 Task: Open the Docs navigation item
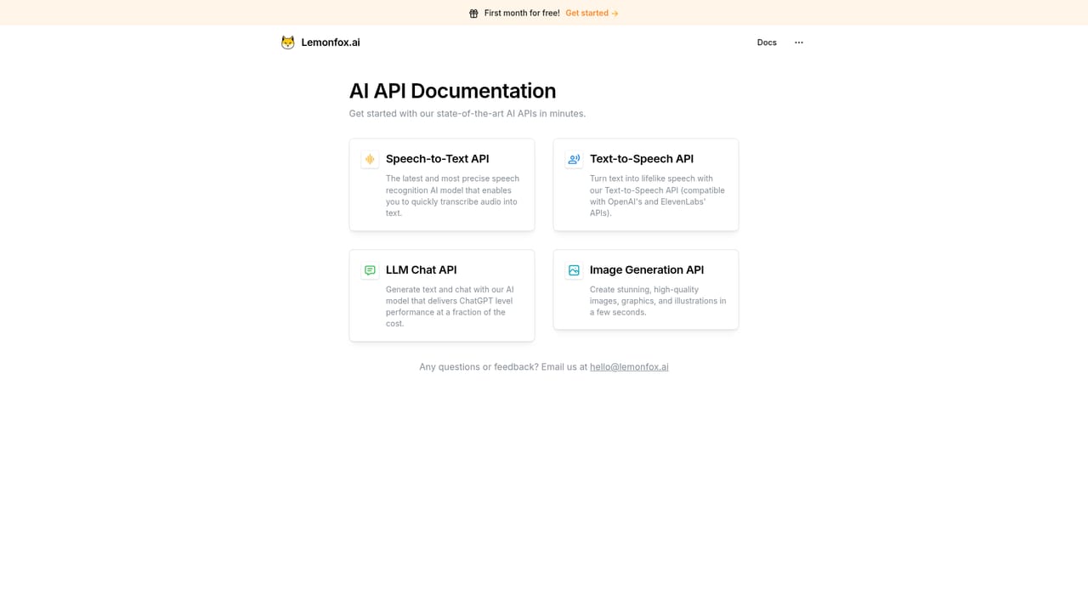[767, 42]
